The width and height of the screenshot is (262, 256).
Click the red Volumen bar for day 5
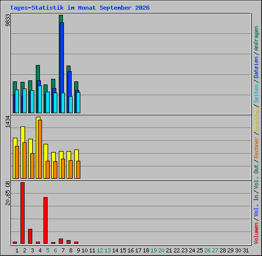click(46, 220)
